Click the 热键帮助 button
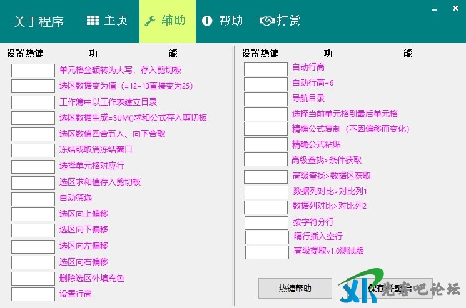This screenshot has width=466, height=308. (x=295, y=289)
